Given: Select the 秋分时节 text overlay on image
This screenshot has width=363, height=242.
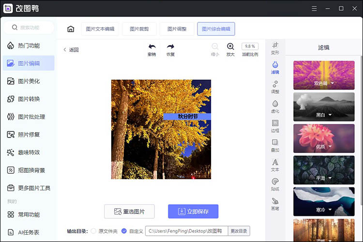Looking at the screenshot, I should coord(187,117).
